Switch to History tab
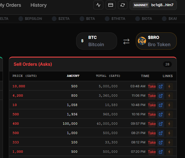Viewport: 185px width, 158px height. click(39, 5)
